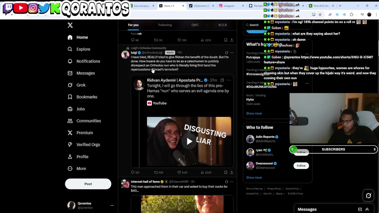Open Jobs via the briefcase icon
Image resolution: width=379 pixels, height=213 pixels.
[x=70, y=109]
